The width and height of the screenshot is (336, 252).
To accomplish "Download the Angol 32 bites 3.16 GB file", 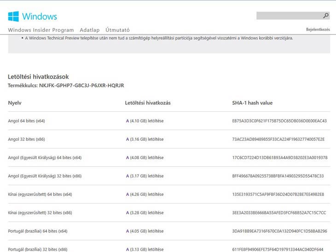I will coord(145,139).
